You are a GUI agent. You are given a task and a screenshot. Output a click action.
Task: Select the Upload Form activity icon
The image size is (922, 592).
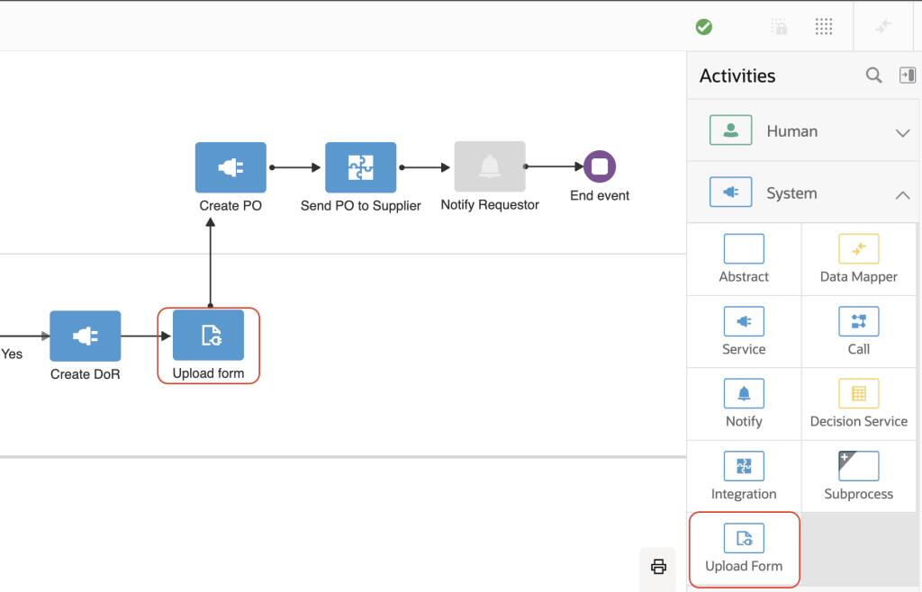[x=744, y=539]
